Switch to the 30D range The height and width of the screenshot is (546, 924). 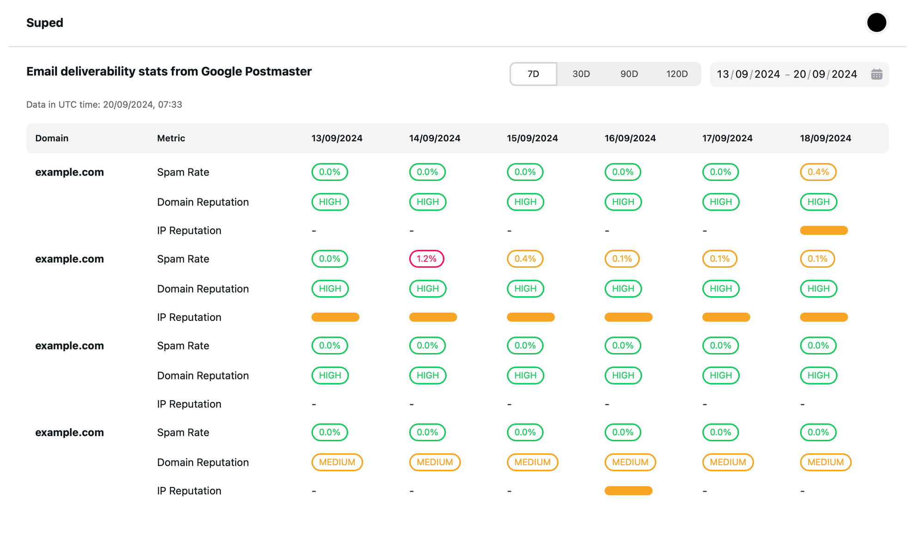[581, 74]
